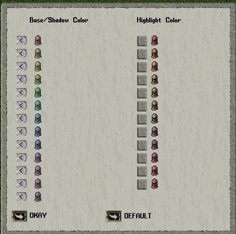The image size is (236, 234).
Task: Click the DEFAULT arrow button
Action: [114, 216]
